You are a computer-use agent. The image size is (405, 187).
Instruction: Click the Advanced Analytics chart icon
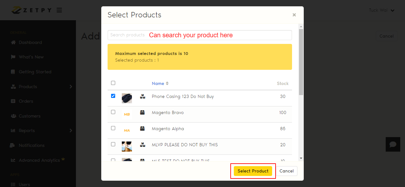[x=13, y=160]
